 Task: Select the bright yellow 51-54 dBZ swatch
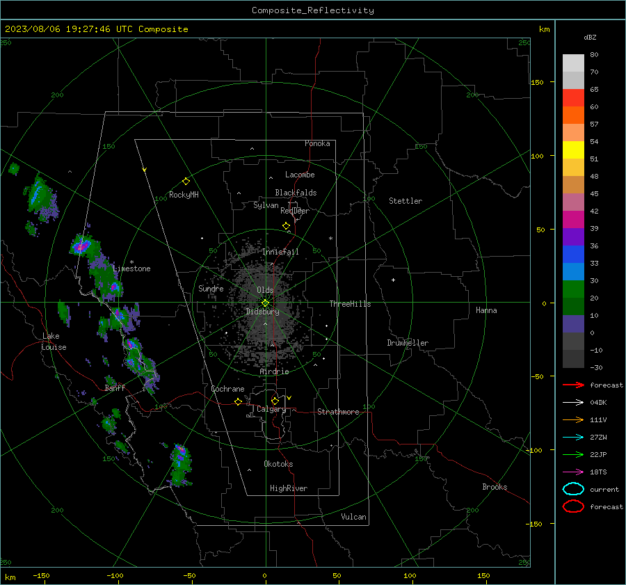[573, 150]
